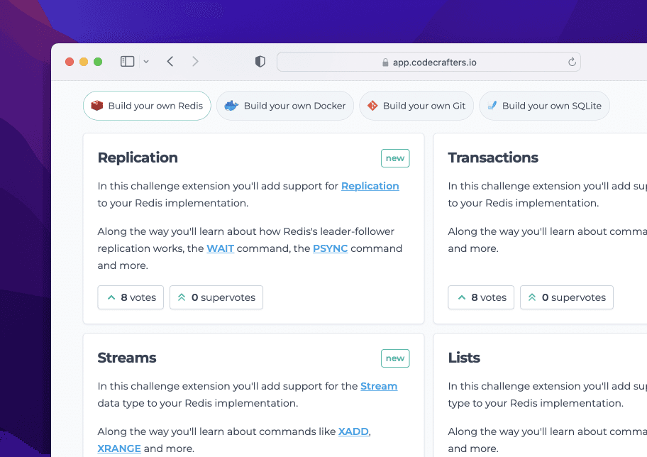Open Safari's privacy shield report

[x=260, y=61]
